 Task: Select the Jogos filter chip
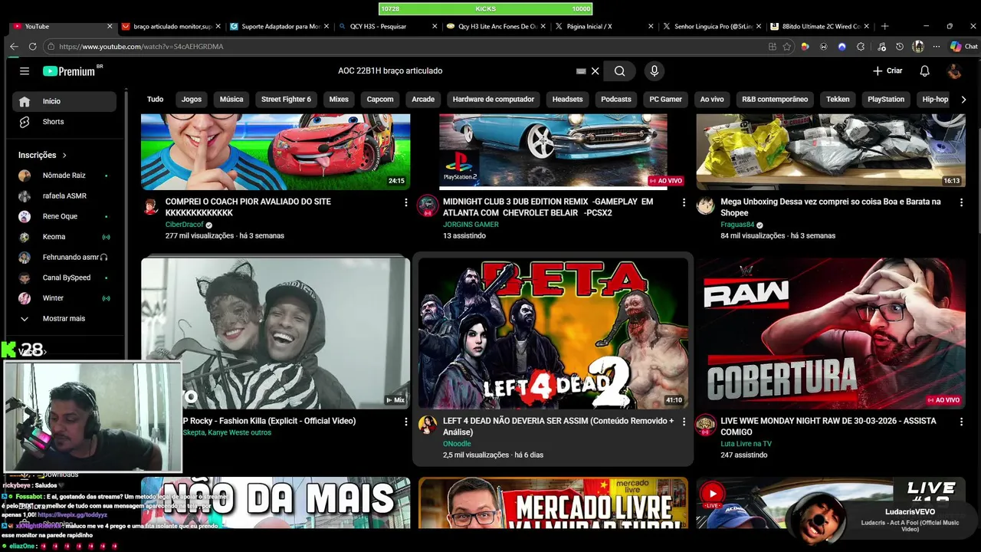(192, 99)
